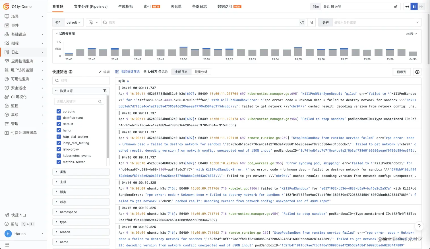
Task: Uncheck the istio-proxy data source
Action: [x=59, y=149]
